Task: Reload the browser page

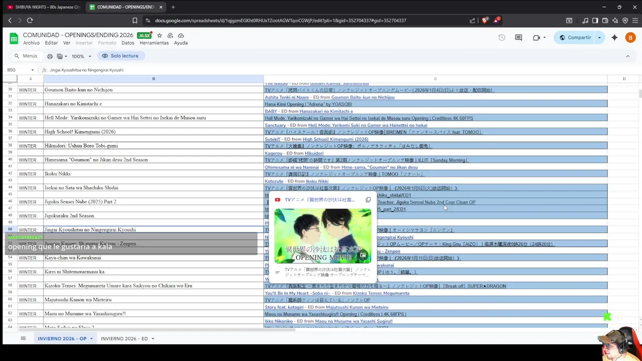Action: click(30, 21)
